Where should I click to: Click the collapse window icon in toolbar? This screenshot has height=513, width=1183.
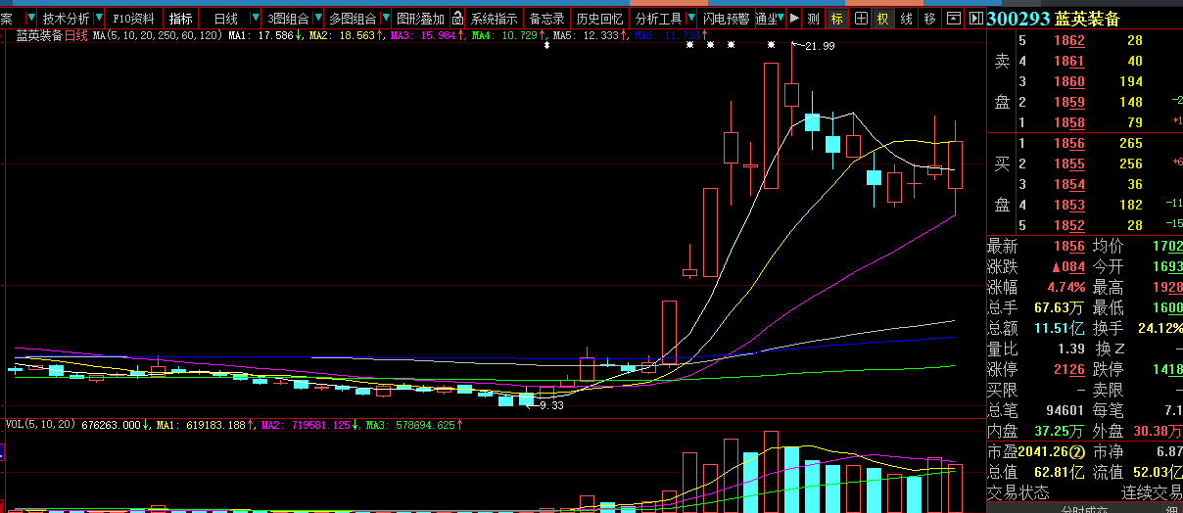tap(953, 19)
